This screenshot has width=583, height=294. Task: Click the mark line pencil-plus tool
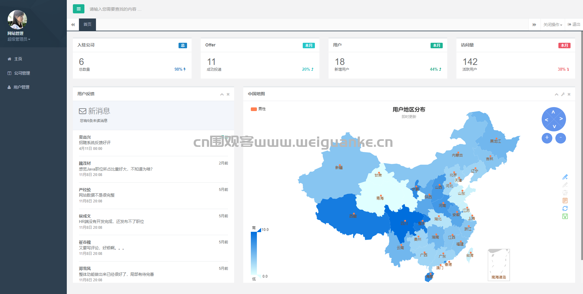565,177
